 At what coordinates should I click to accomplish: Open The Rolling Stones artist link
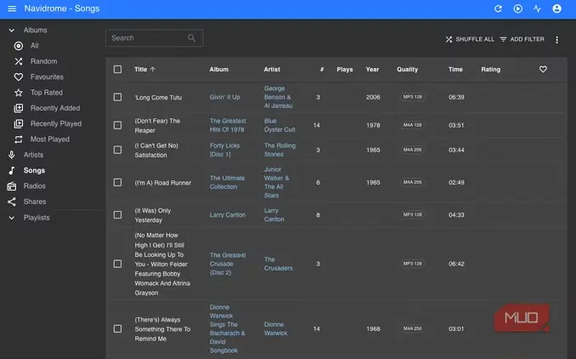[280, 150]
